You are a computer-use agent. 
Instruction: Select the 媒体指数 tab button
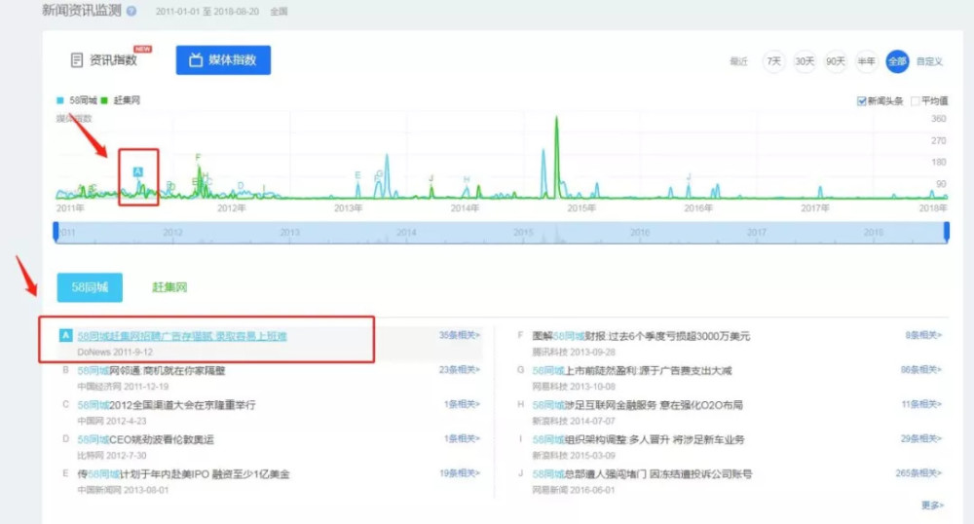(x=223, y=60)
